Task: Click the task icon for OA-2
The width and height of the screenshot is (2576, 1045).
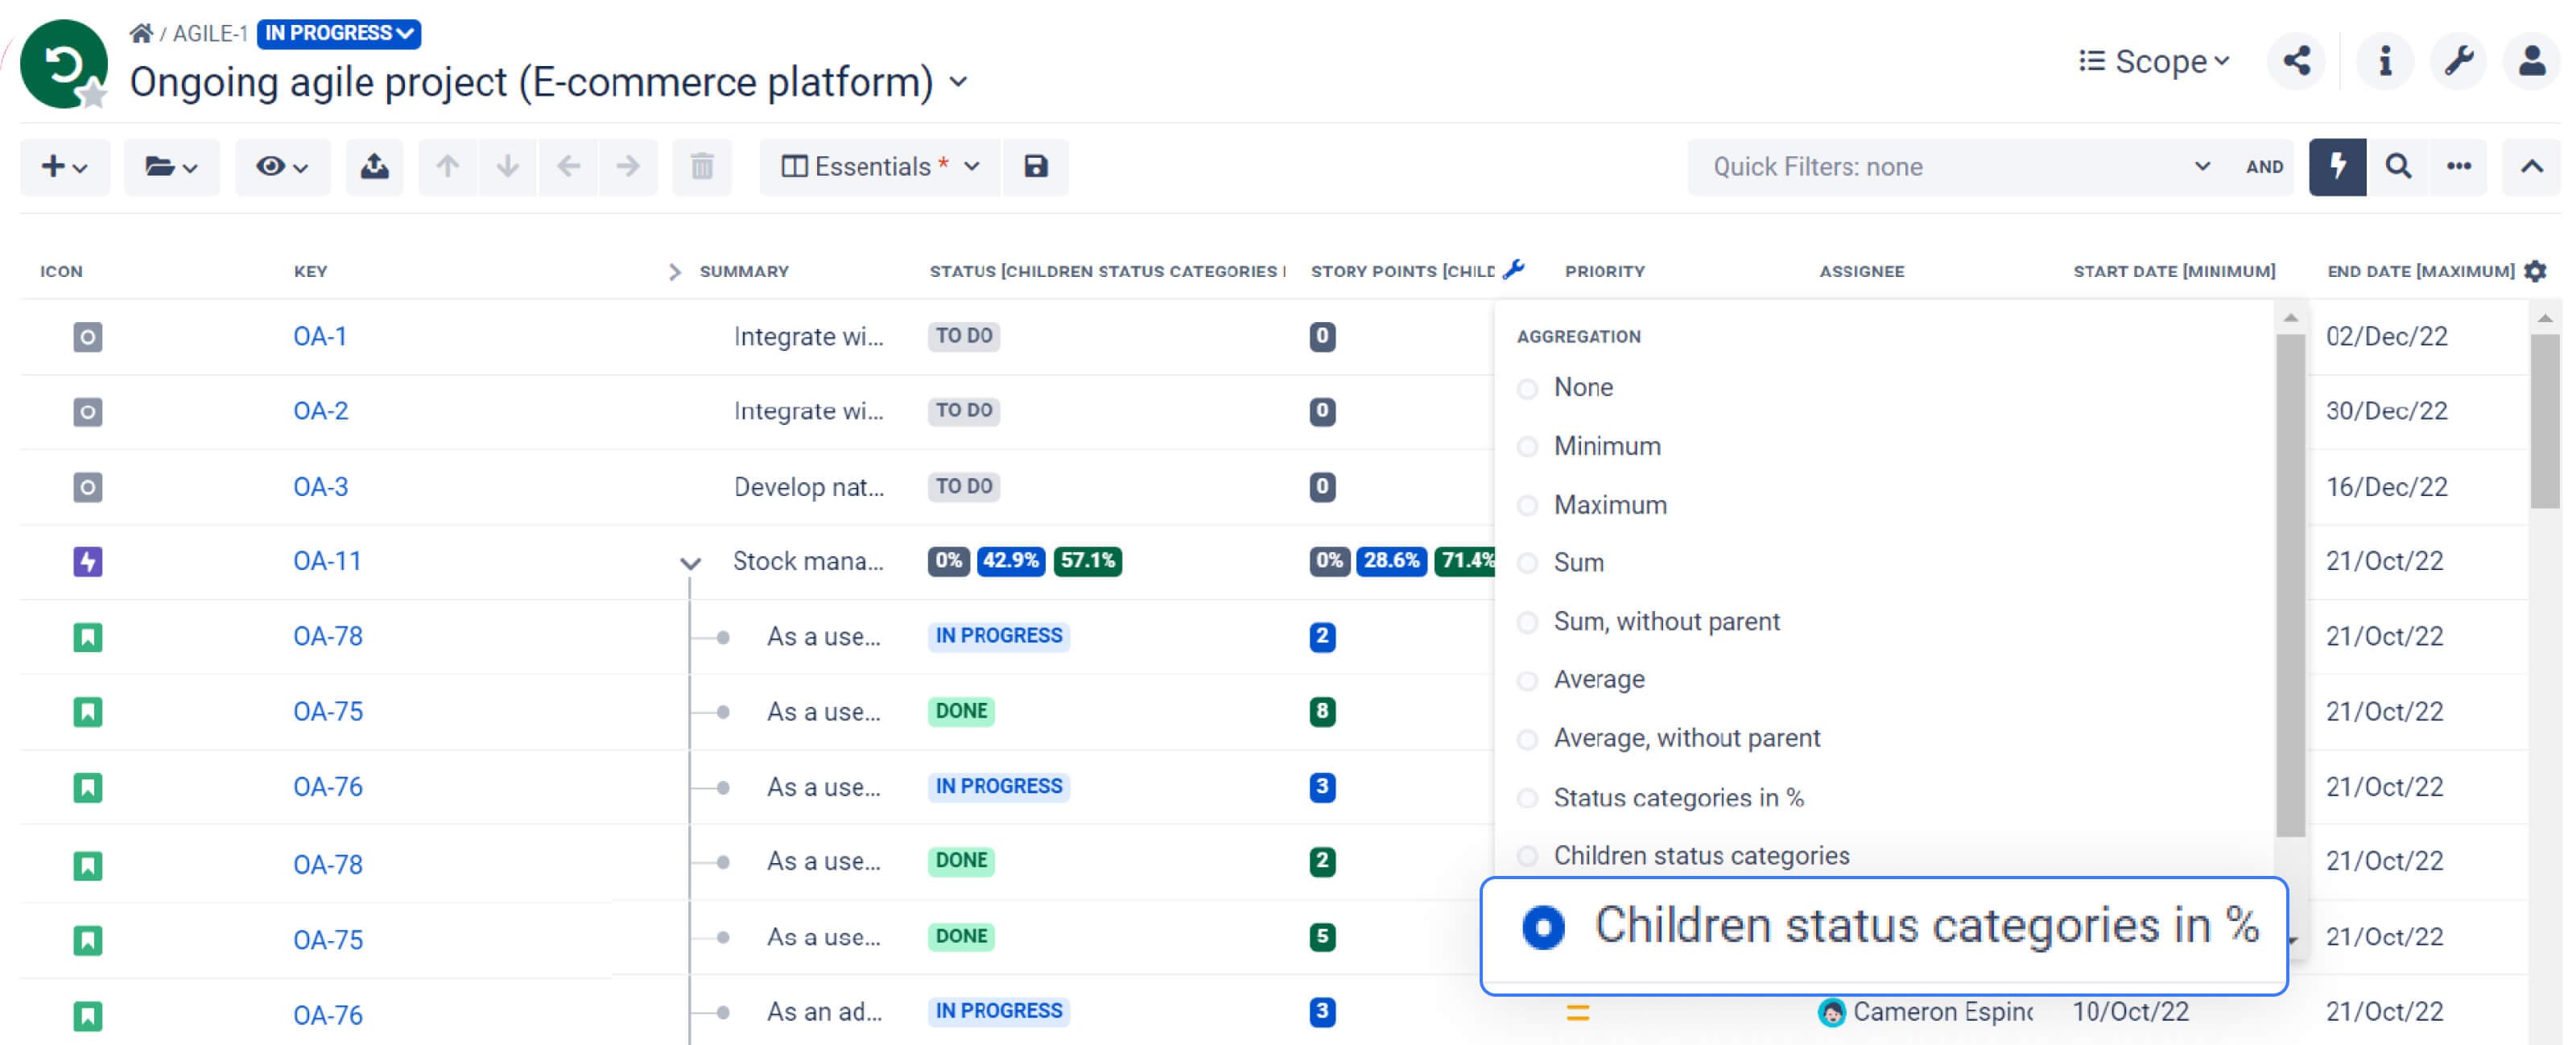Action: [x=88, y=412]
